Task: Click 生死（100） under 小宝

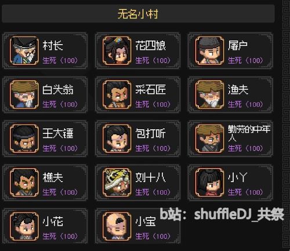Action: [x=153, y=236]
